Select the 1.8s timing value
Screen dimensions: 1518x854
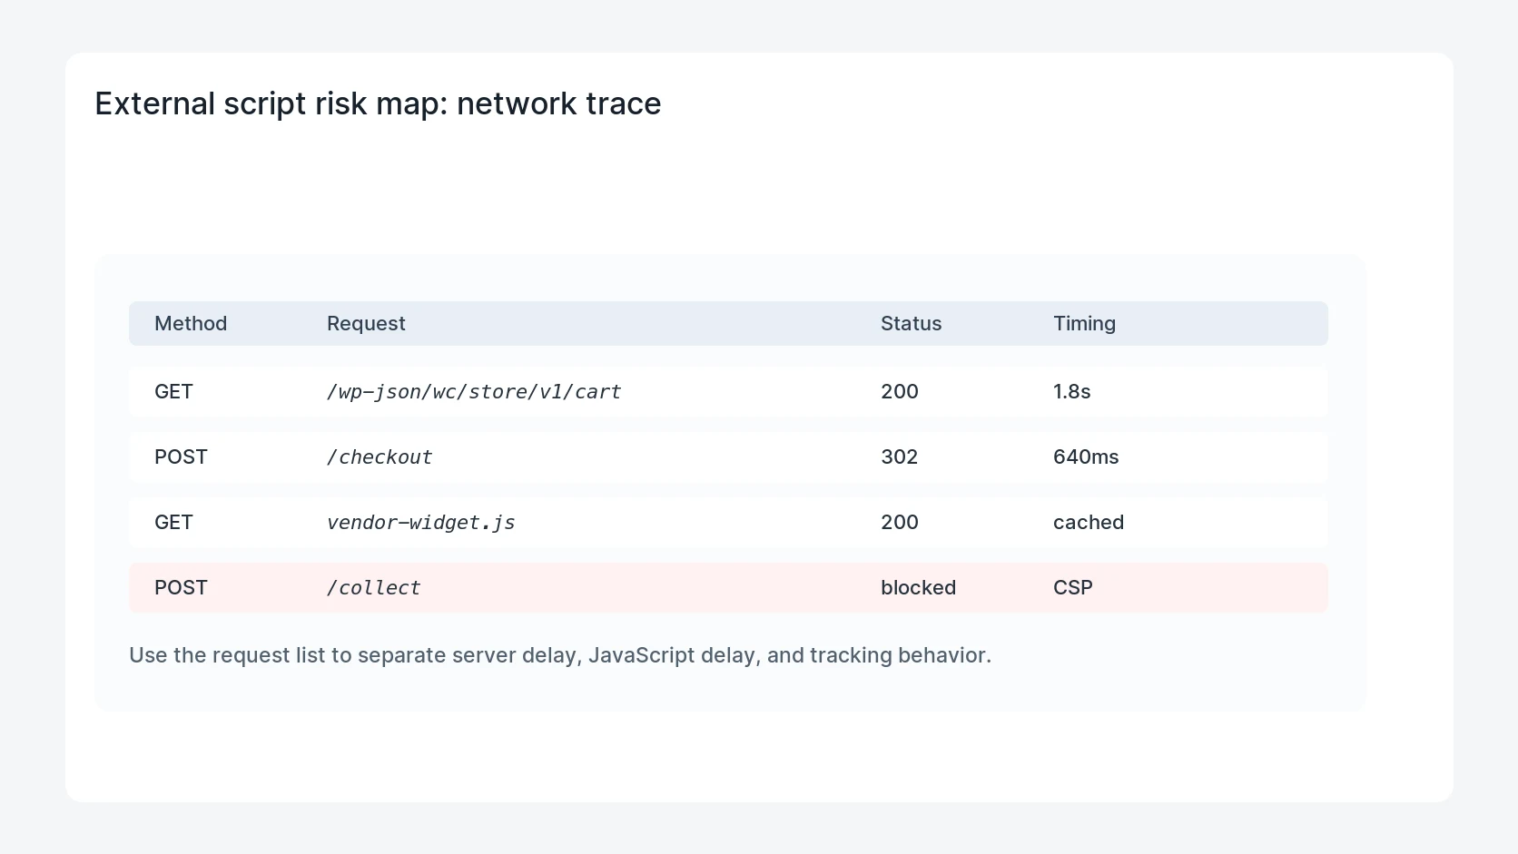(1071, 391)
